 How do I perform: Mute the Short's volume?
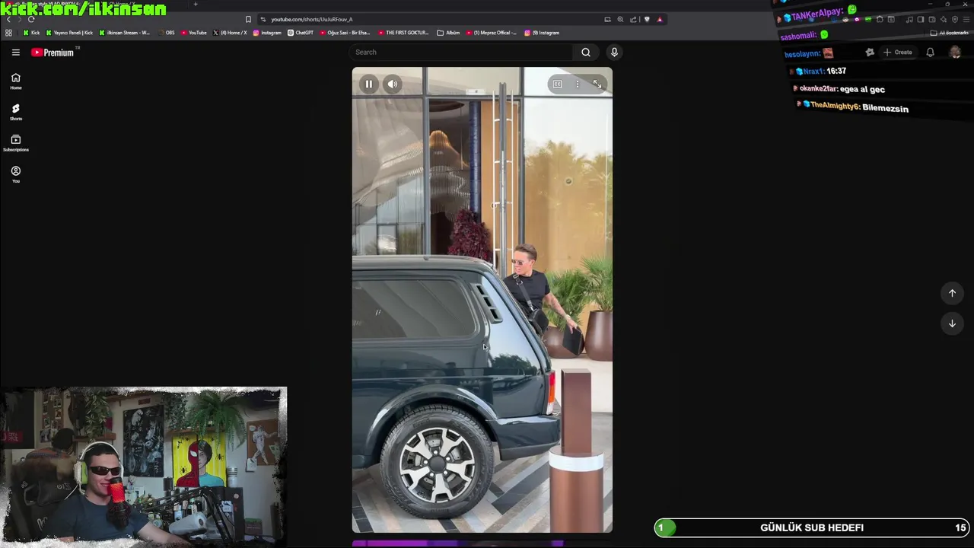click(x=392, y=84)
